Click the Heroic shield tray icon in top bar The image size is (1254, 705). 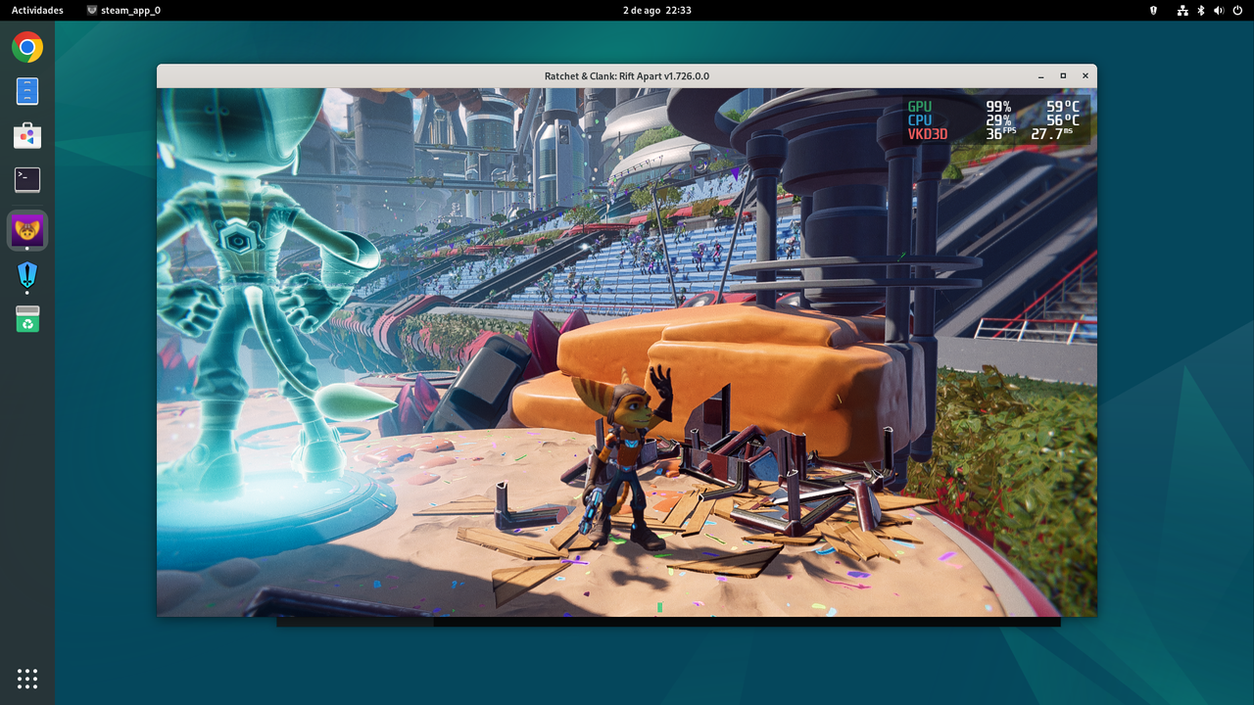tap(1153, 10)
